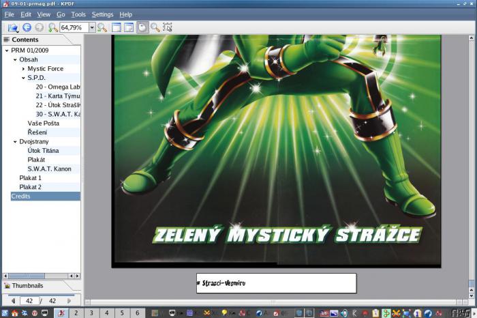Select Fit to Page Width icon

[117, 27]
